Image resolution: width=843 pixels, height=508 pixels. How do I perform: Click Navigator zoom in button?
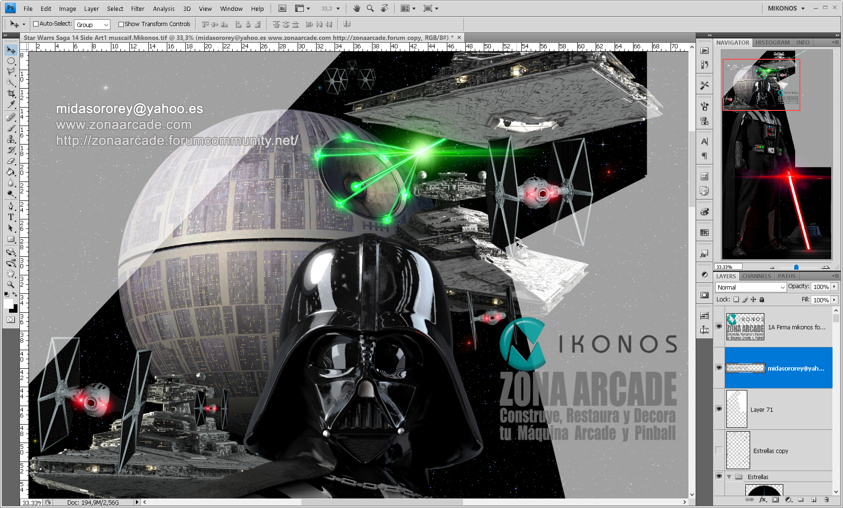(825, 267)
